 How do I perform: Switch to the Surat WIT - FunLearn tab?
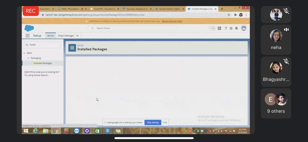click(104, 9)
